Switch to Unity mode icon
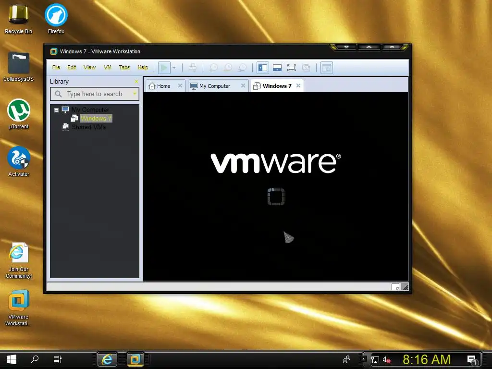The image size is (492, 369). point(306,67)
